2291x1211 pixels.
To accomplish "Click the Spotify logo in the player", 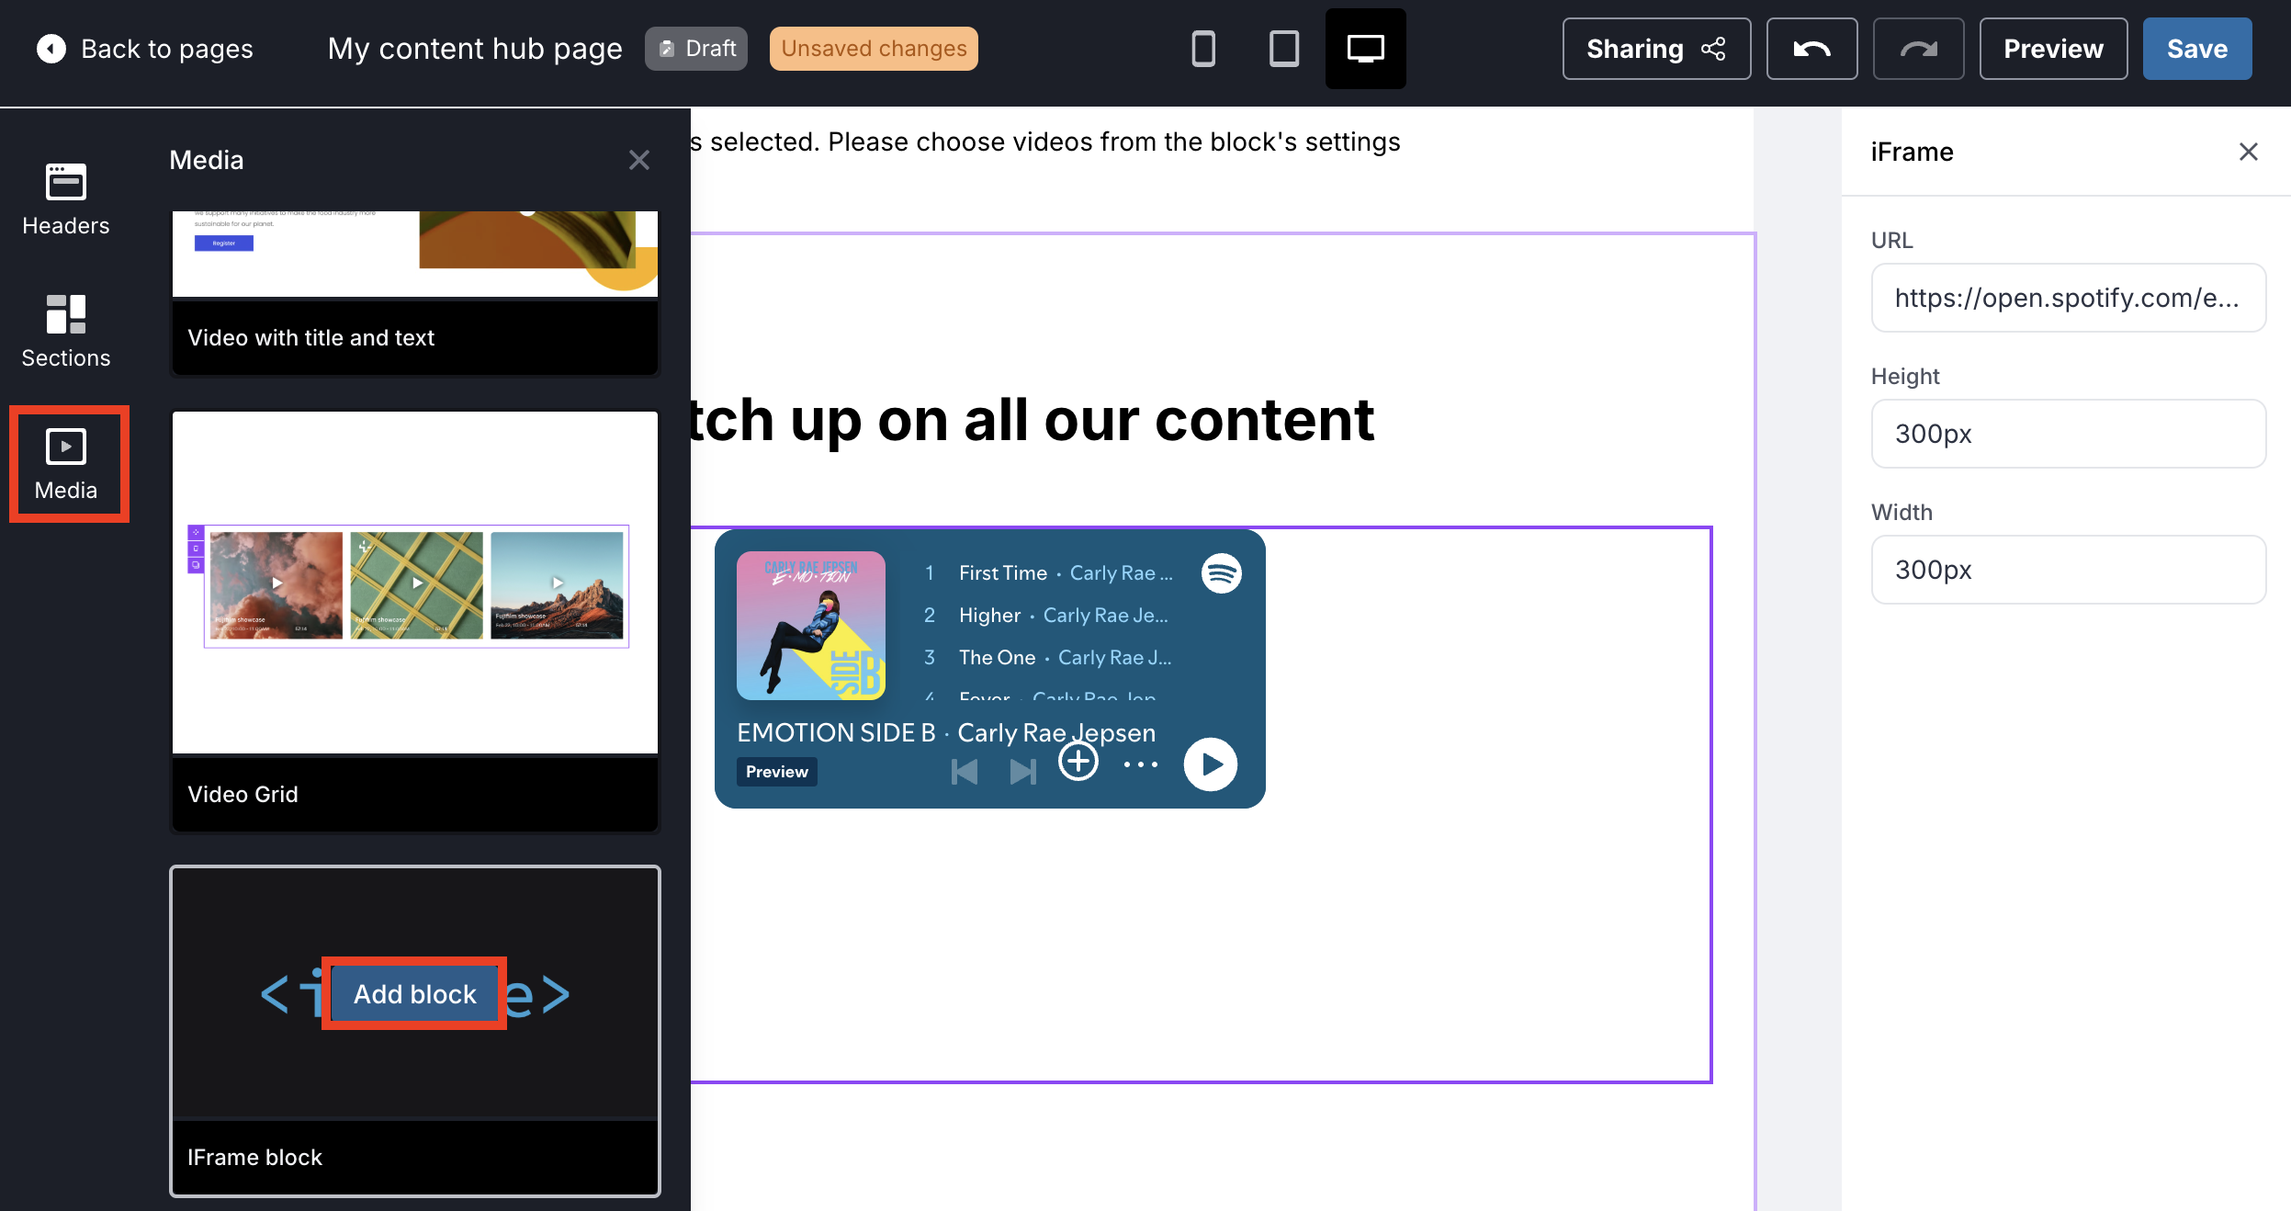I will point(1222,573).
